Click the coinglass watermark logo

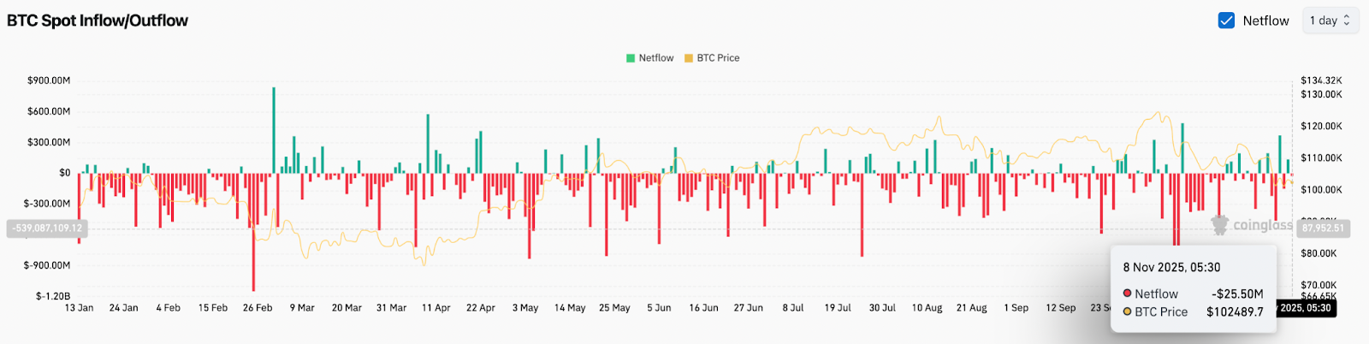pyautogui.click(x=1252, y=225)
